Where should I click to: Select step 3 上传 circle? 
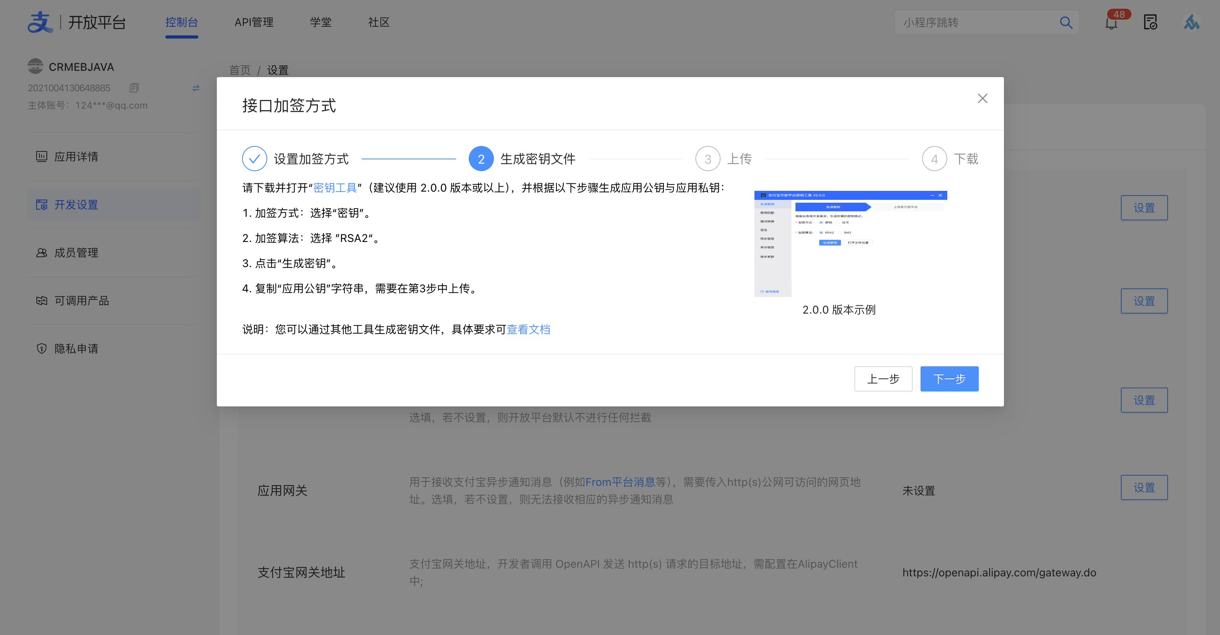(x=708, y=159)
